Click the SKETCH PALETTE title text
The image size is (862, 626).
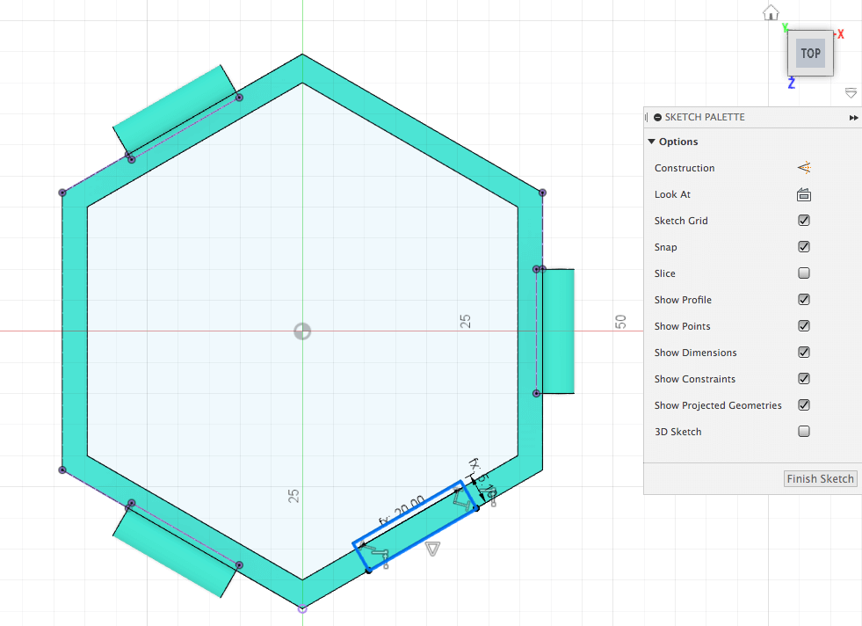[704, 117]
